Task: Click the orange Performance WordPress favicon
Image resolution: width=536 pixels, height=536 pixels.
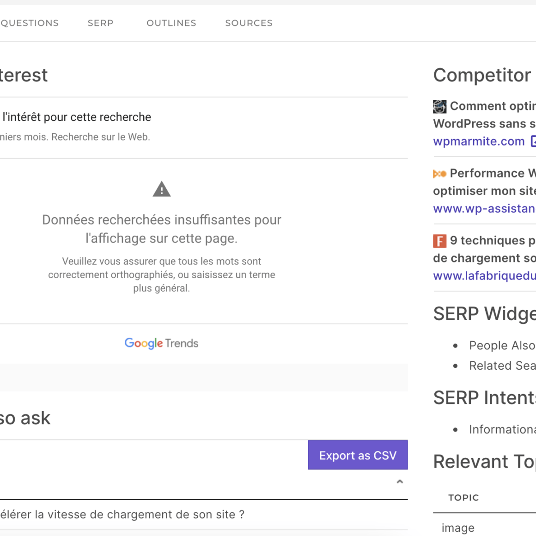Action: coord(439,174)
